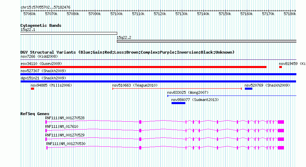Select the nsv510663 thin red loss line
The height and width of the screenshot is (167, 306).
click(177, 89)
